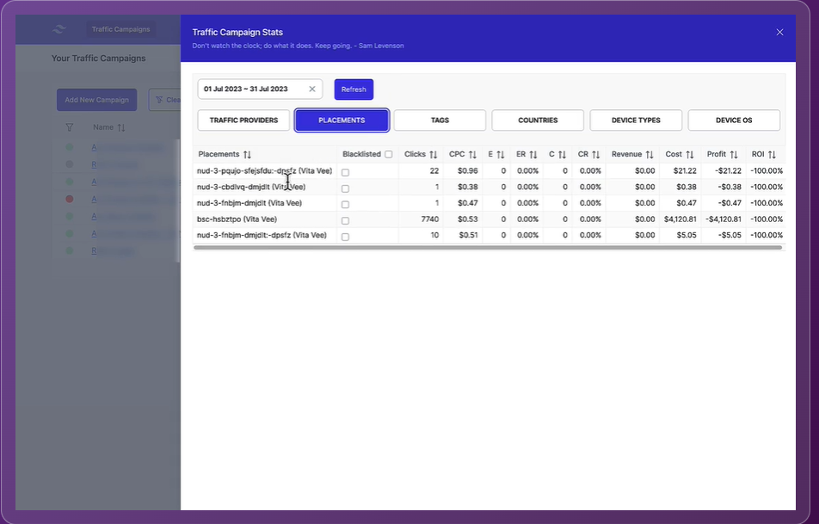The width and height of the screenshot is (819, 524).
Task: Check blacklist box for nud-3-fnbjm-dmjdlt (Vita Vee)
Action: tap(345, 205)
